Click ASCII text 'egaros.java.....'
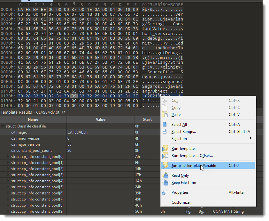 (163, 77)
